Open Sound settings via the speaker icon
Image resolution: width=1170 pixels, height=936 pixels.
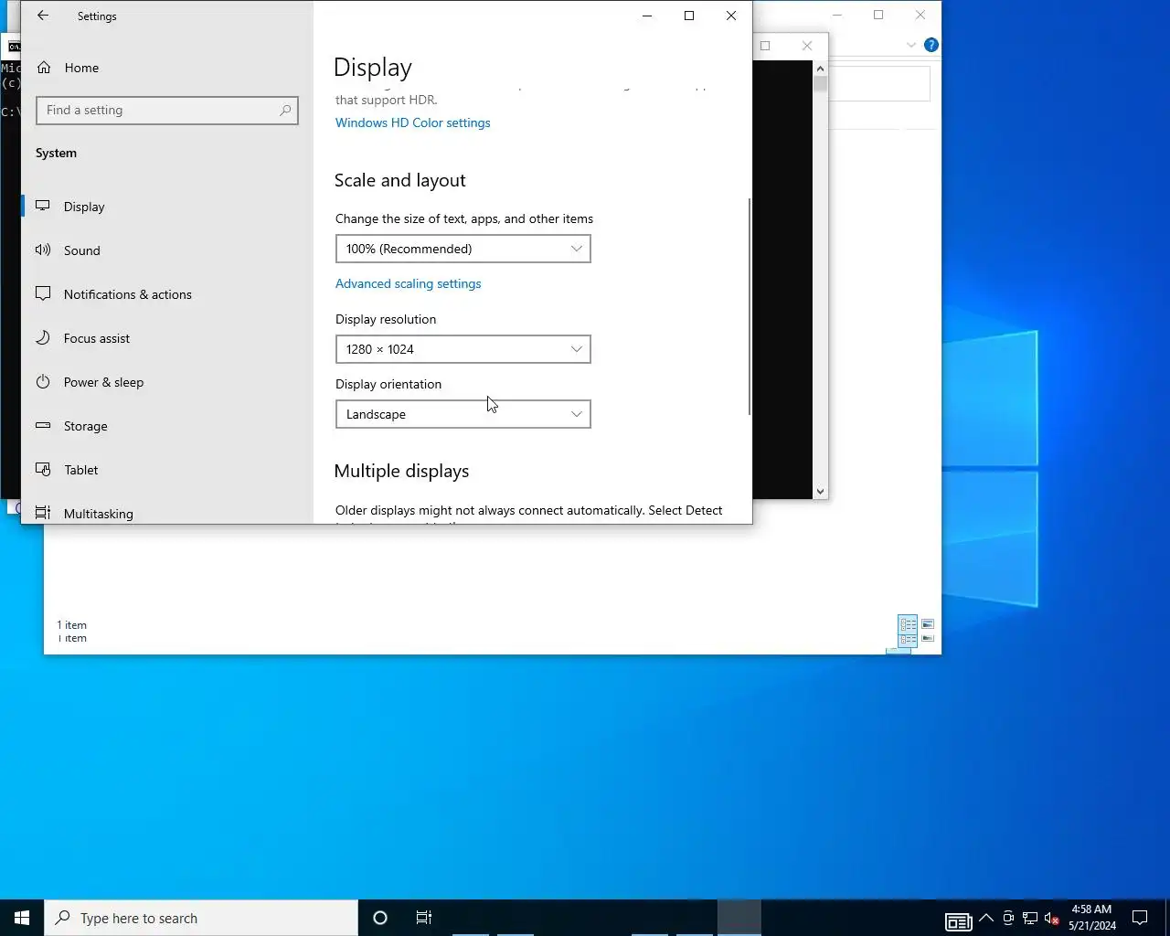[x=43, y=250]
